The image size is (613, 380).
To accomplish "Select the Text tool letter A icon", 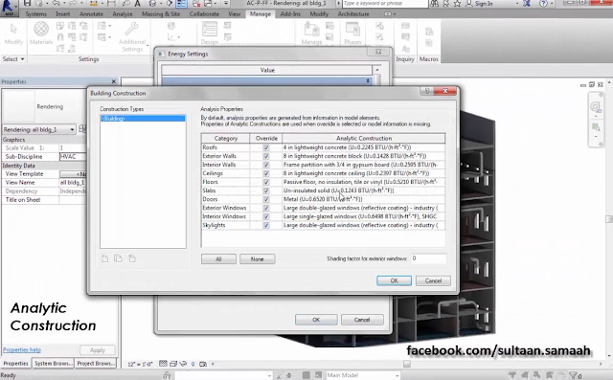I will tap(138, 4).
